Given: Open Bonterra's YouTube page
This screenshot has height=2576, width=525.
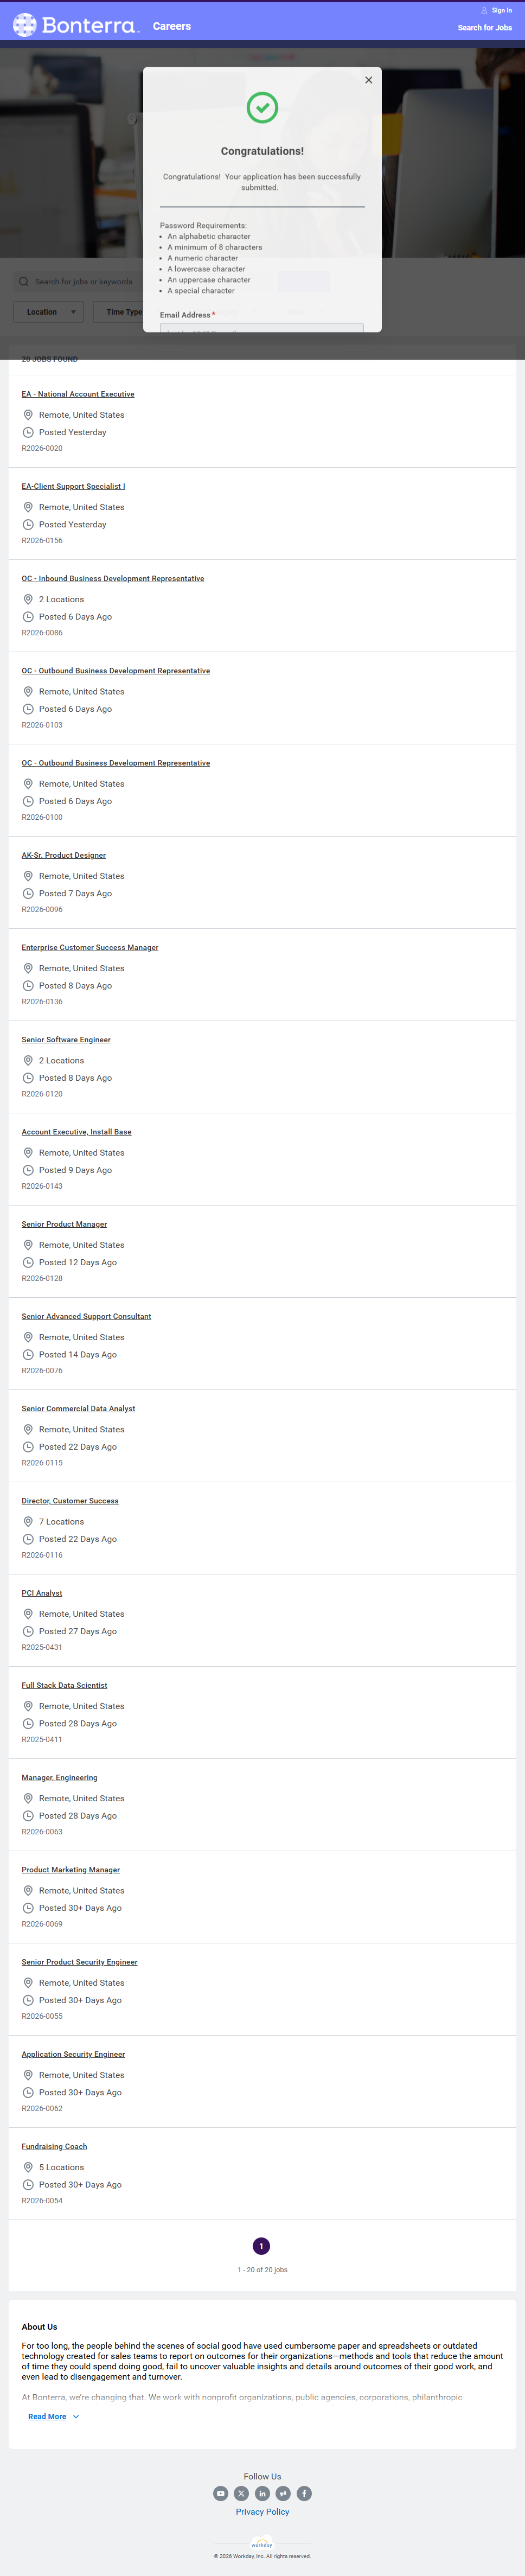Looking at the screenshot, I should [221, 2493].
